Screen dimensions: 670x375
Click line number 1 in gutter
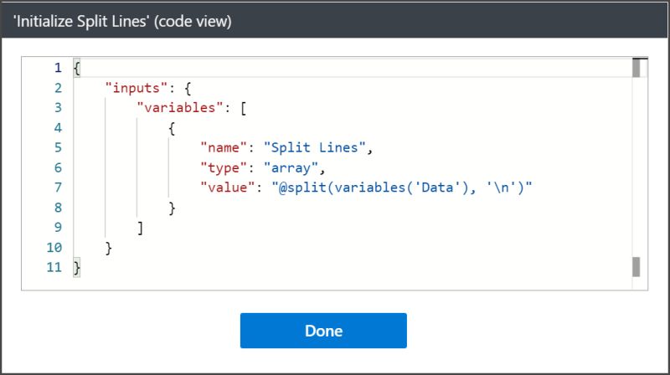tap(58, 68)
